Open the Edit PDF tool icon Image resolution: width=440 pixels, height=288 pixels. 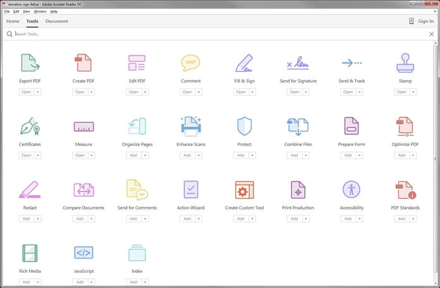click(137, 63)
